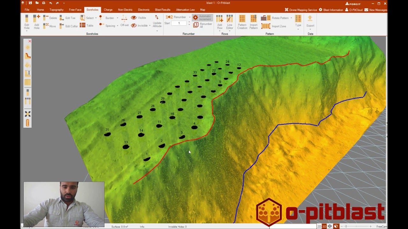The height and width of the screenshot is (229, 408).
Task: Click the Off-set tool icon
Action: pyautogui.click(x=124, y=18)
